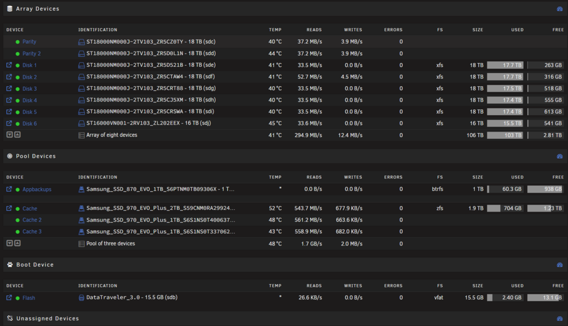
Task: Click the Pool Devices dashboard icon
Action: (559, 156)
